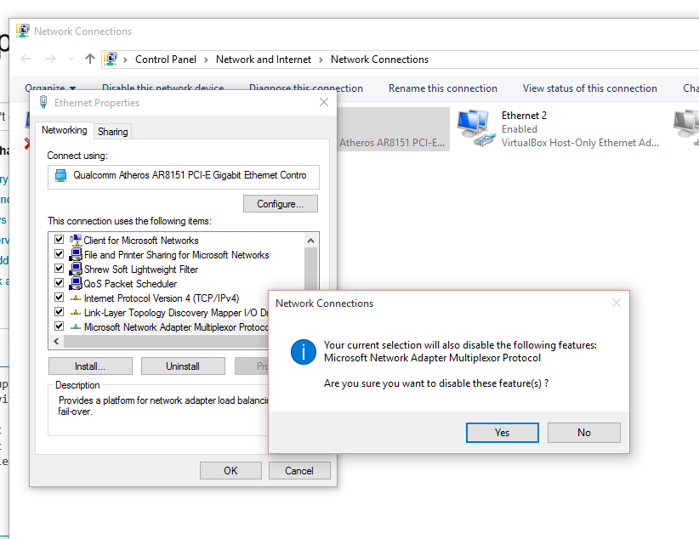Image resolution: width=699 pixels, height=539 pixels.
Task: Select QoS Packet Scheduler icon
Action: tap(76, 283)
